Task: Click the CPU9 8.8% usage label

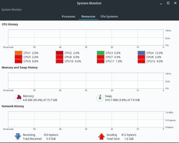Action: pyautogui.click(x=31, y=61)
